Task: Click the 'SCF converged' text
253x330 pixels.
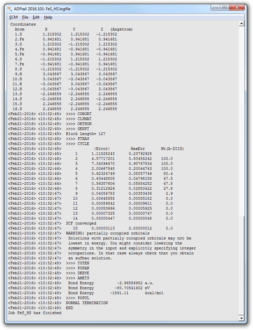Action: coord(81,224)
